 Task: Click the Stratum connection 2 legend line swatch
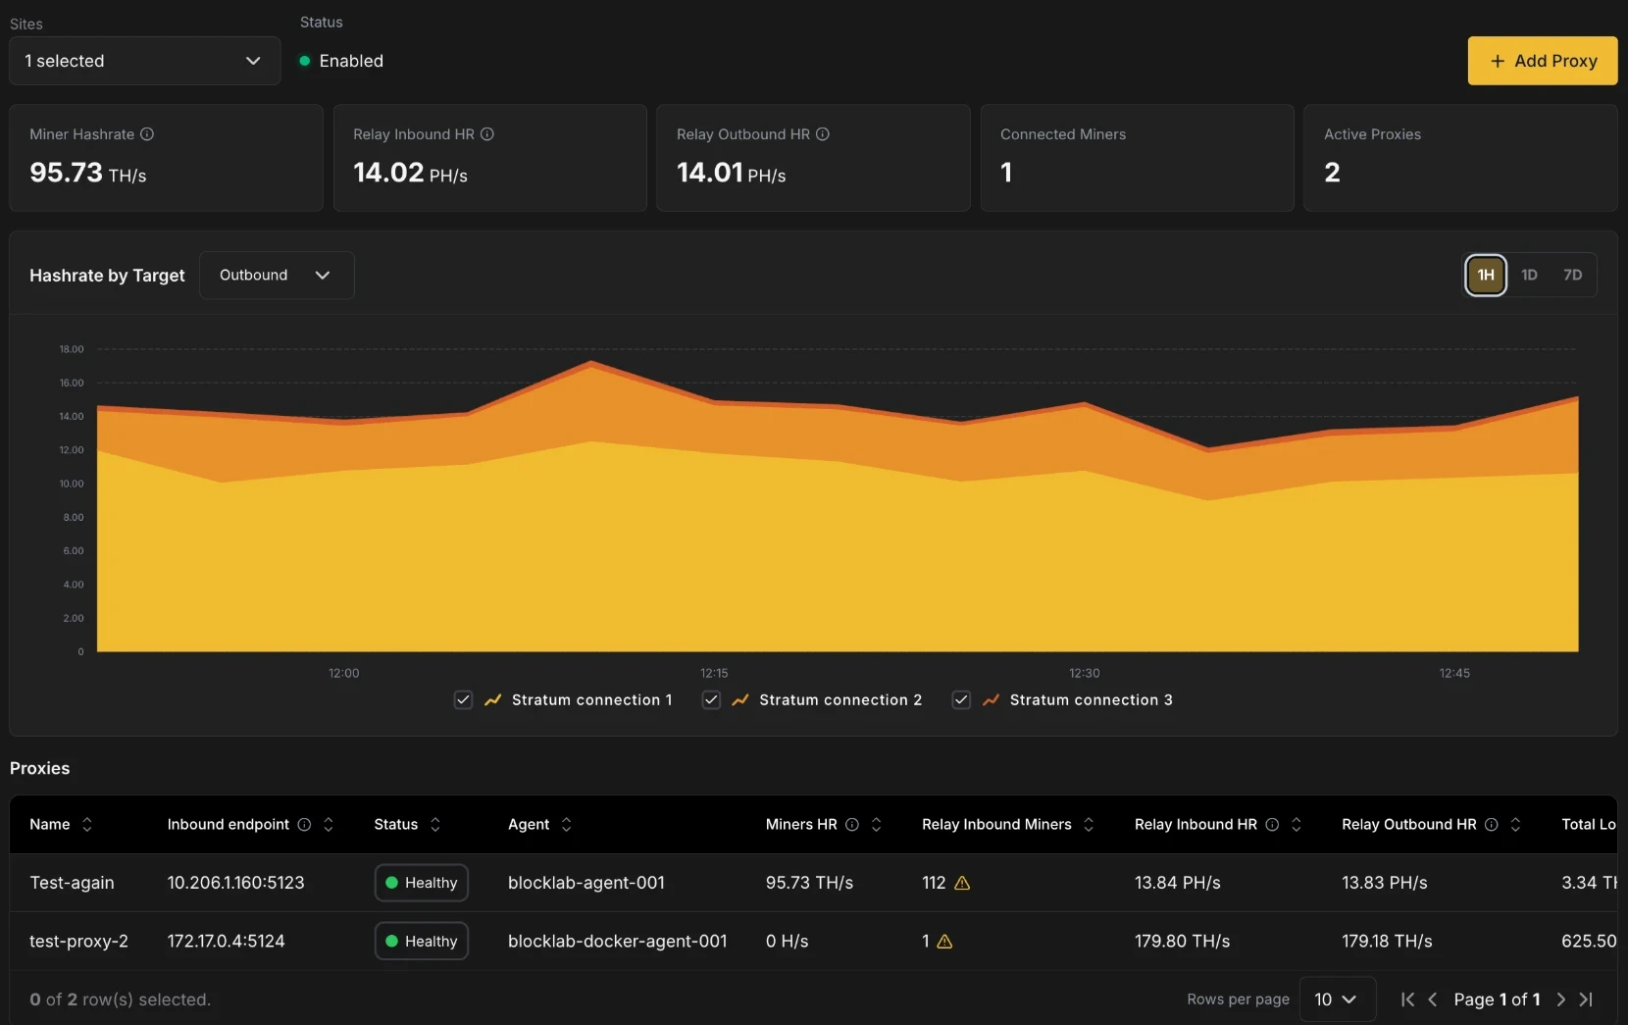[740, 699]
